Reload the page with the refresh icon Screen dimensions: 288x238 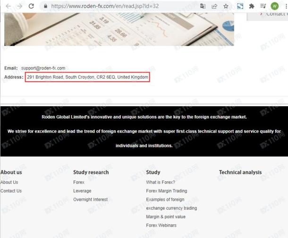[32, 6]
